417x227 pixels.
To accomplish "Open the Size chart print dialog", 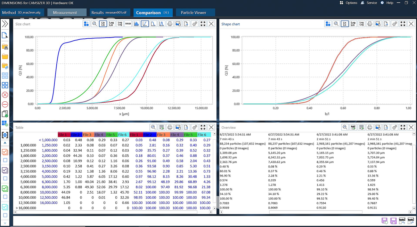I will [x=169, y=24].
